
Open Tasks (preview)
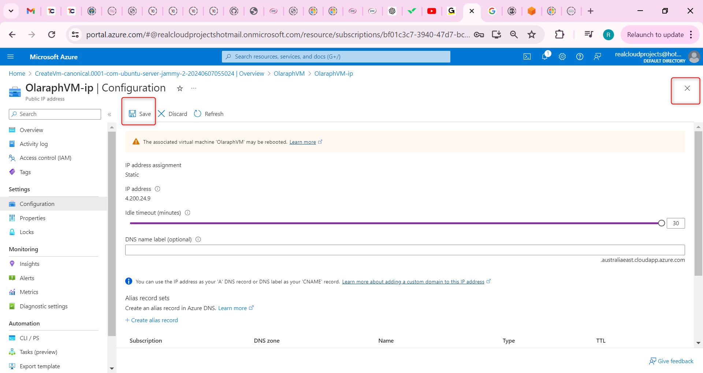(x=38, y=352)
